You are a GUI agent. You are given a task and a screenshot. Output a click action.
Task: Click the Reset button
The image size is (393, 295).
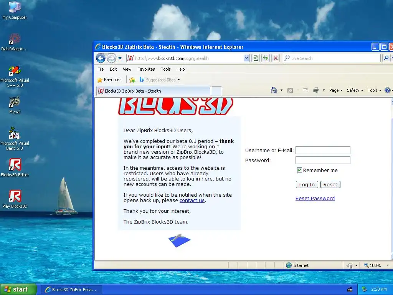(330, 185)
